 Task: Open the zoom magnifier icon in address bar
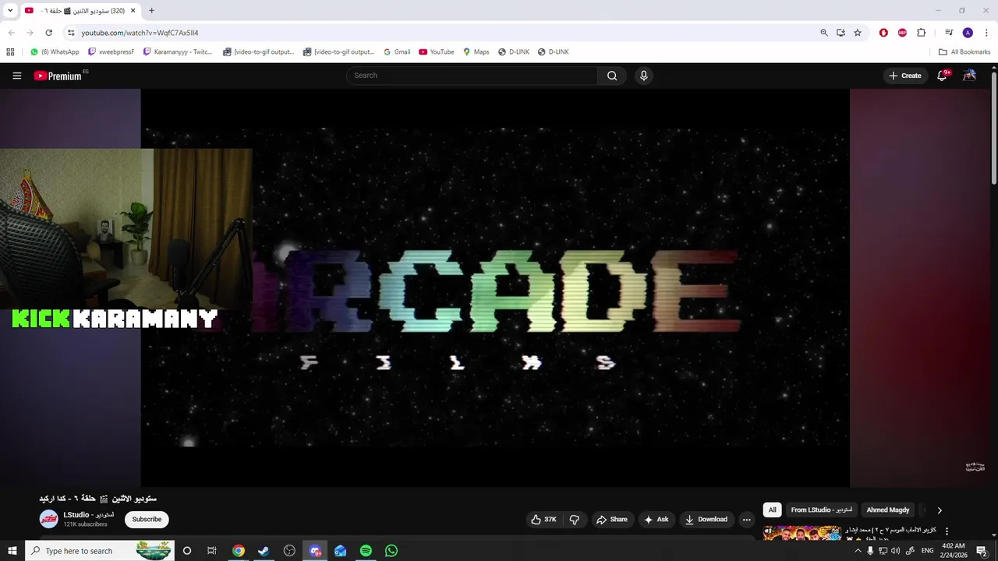(824, 33)
